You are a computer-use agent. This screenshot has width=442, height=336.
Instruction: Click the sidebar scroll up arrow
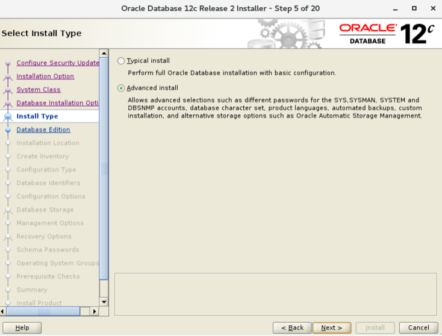(104, 53)
